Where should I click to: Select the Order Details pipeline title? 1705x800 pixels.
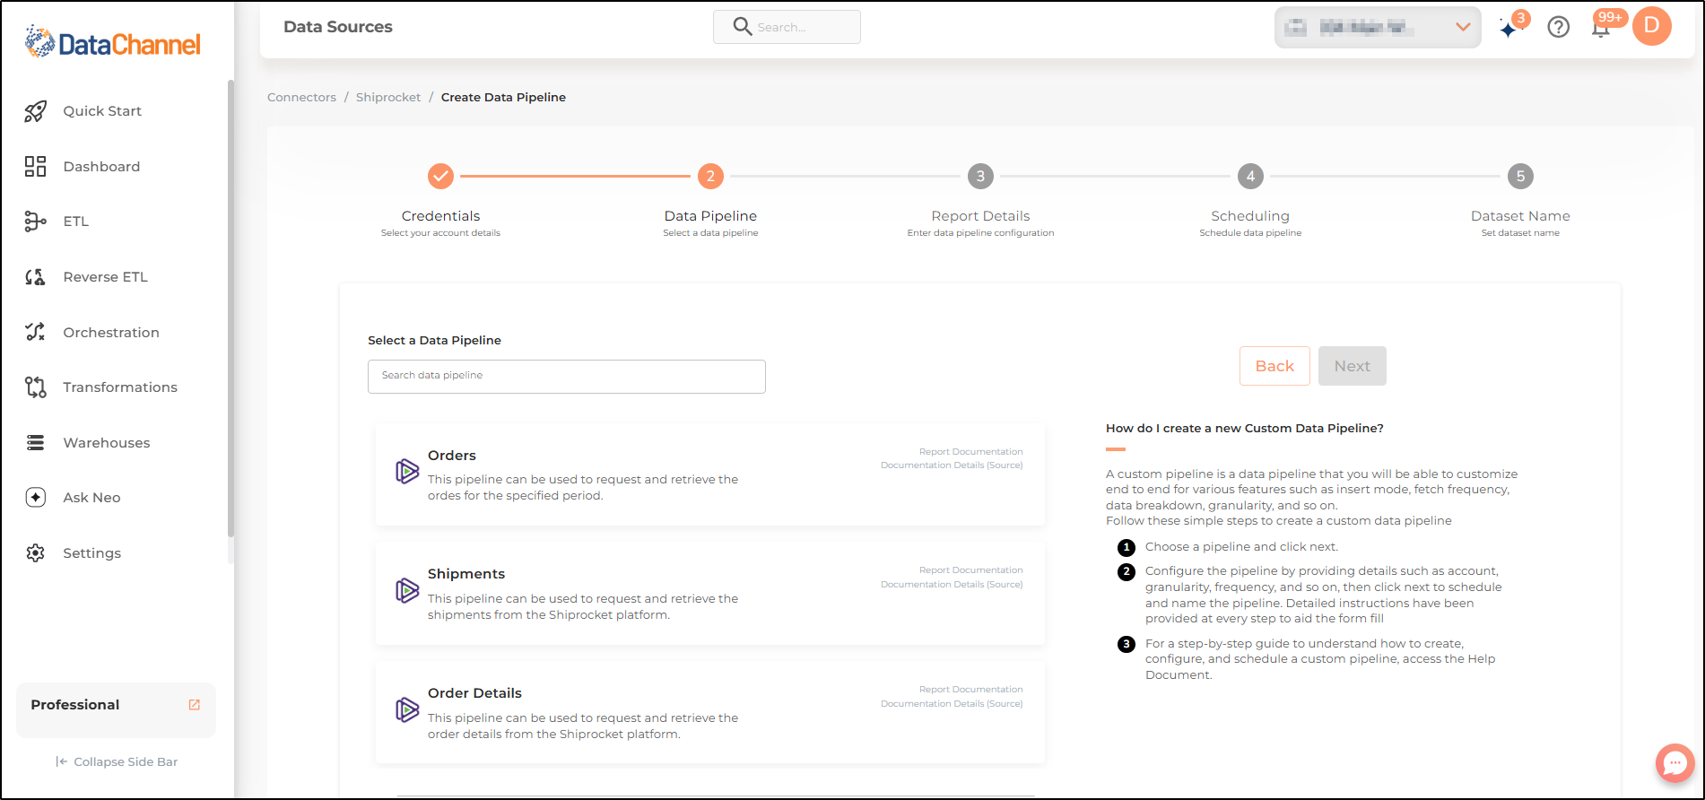(x=474, y=693)
